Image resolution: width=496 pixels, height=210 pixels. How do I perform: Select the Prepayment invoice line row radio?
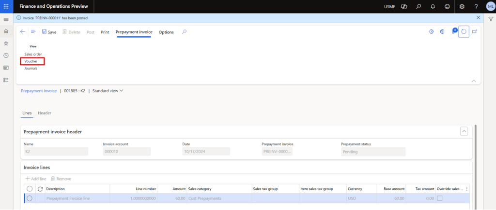pos(30,198)
